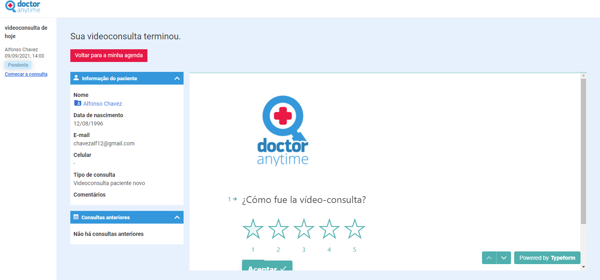Click the Aceptar button in survey
Viewport: 600px width, 280px height.
pos(267,266)
